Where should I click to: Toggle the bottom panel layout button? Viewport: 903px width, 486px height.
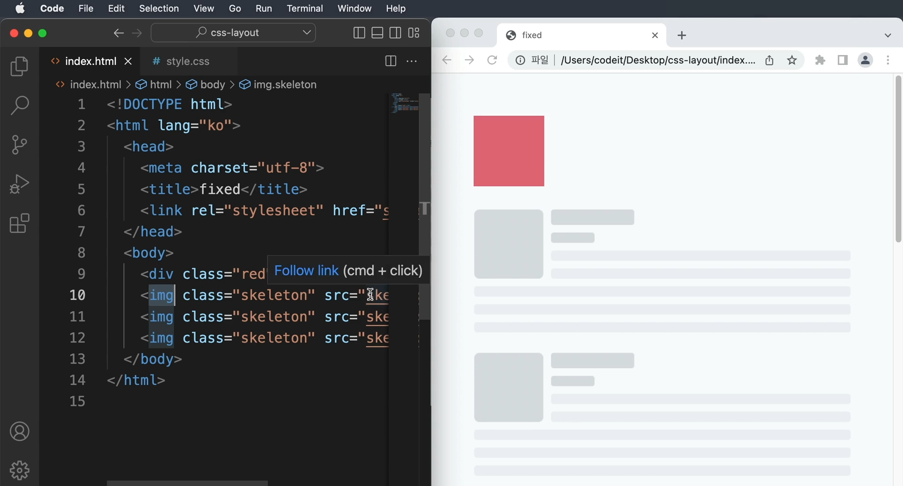(x=377, y=33)
